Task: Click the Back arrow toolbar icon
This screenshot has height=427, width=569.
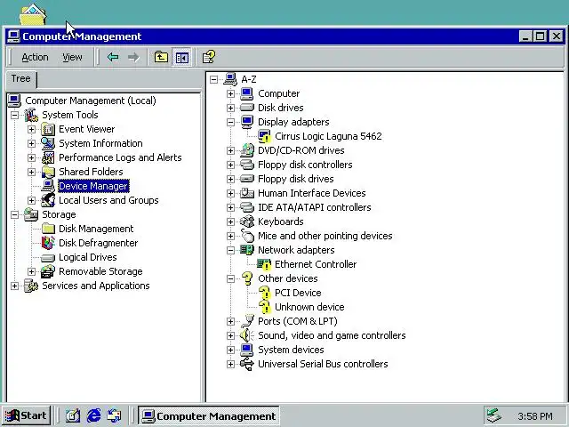Action: (x=113, y=57)
